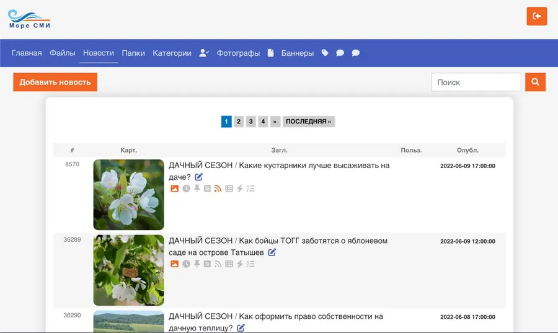This screenshot has height=333, width=558.
Task: Click the logout icon button
Action: click(x=537, y=16)
